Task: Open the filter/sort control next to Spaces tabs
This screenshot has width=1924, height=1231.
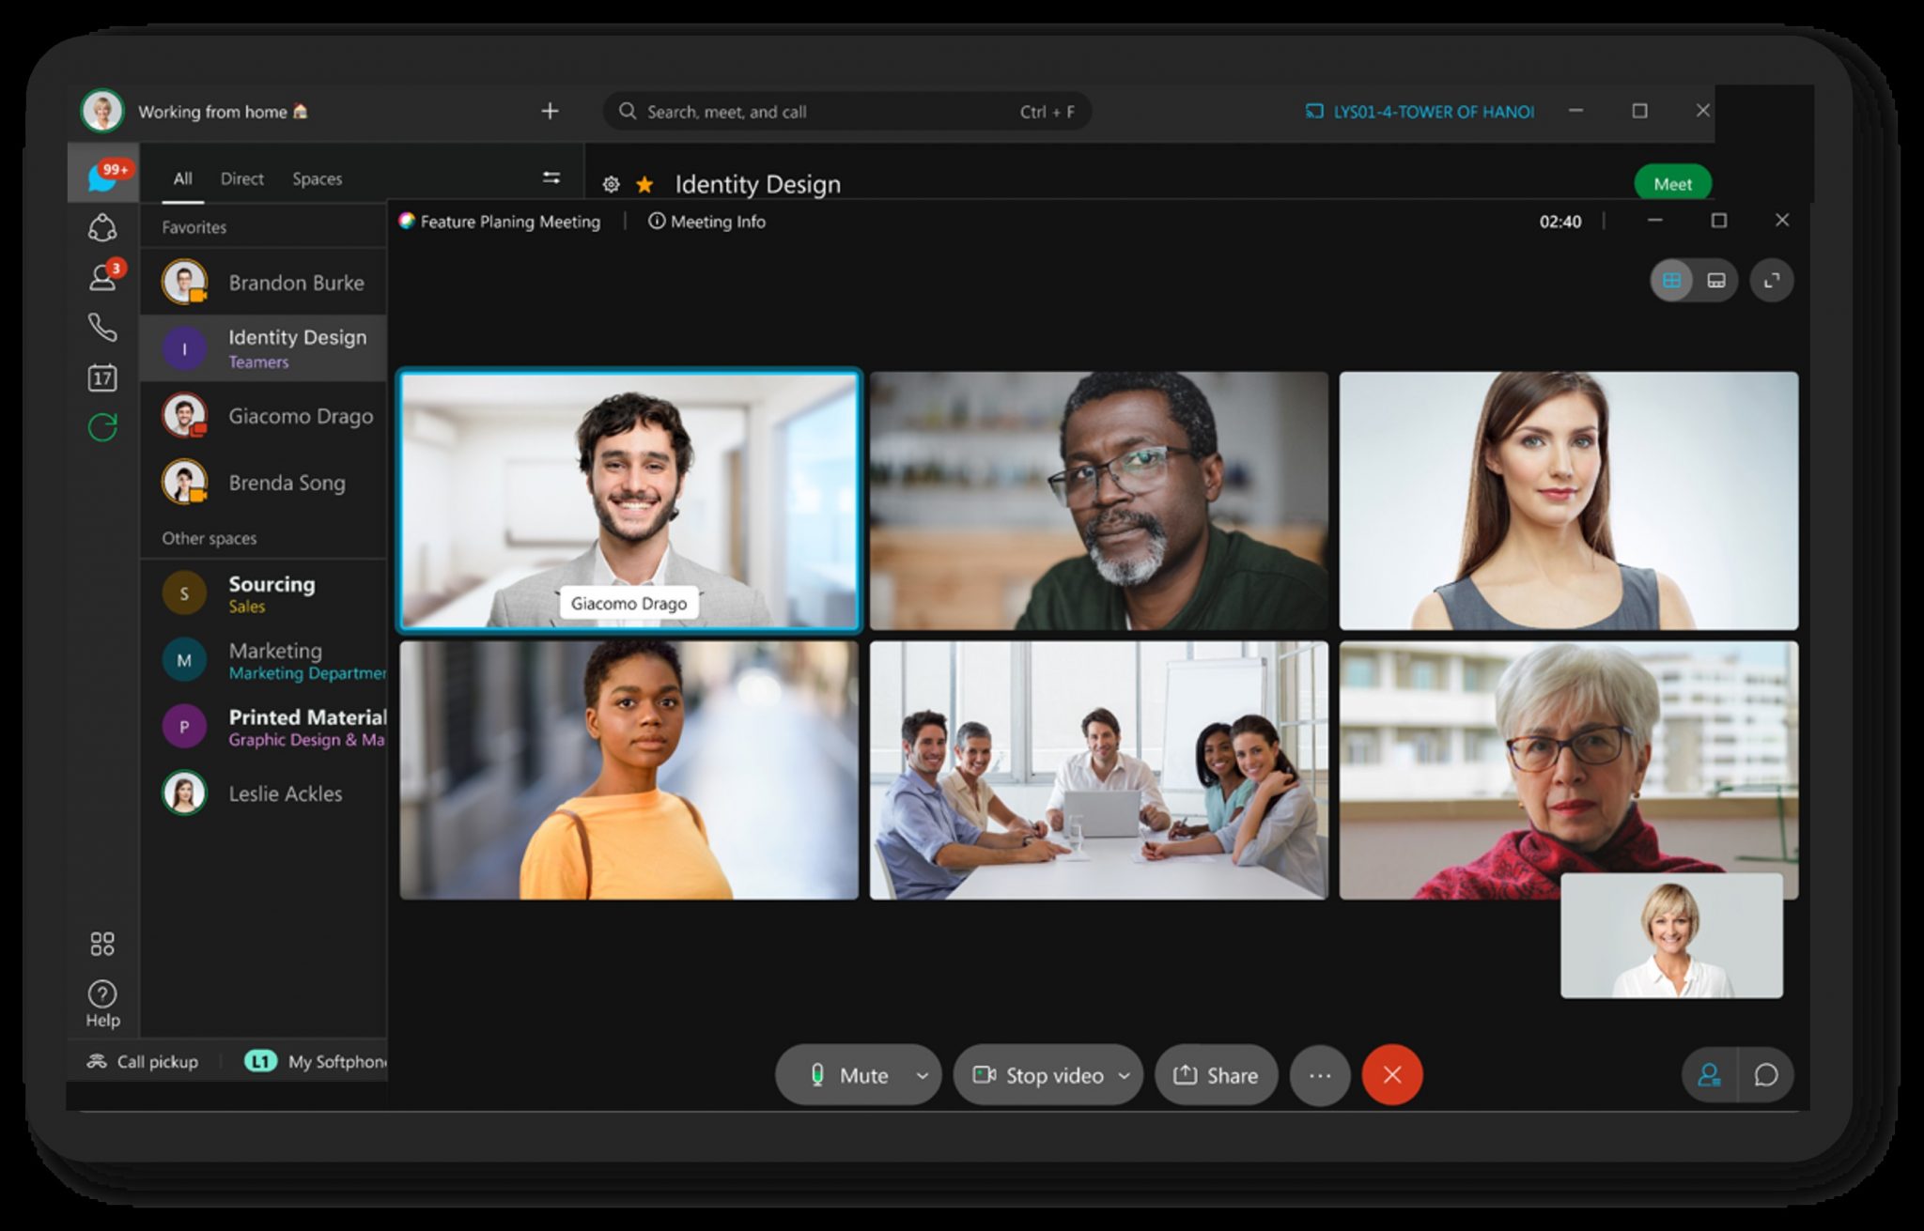Action: coord(551,177)
